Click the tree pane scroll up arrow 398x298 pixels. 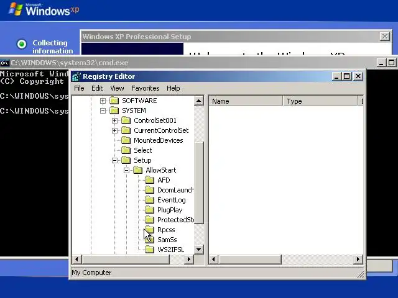tap(199, 101)
